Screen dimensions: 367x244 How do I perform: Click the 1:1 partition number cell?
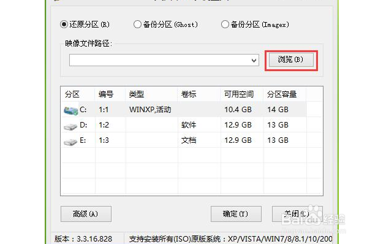104,110
